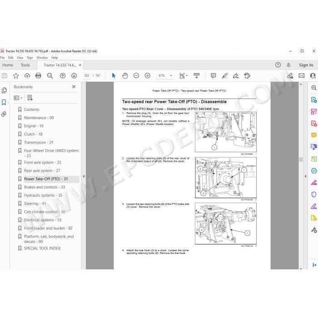Collapse the left navigation pane arrow

(84, 176)
